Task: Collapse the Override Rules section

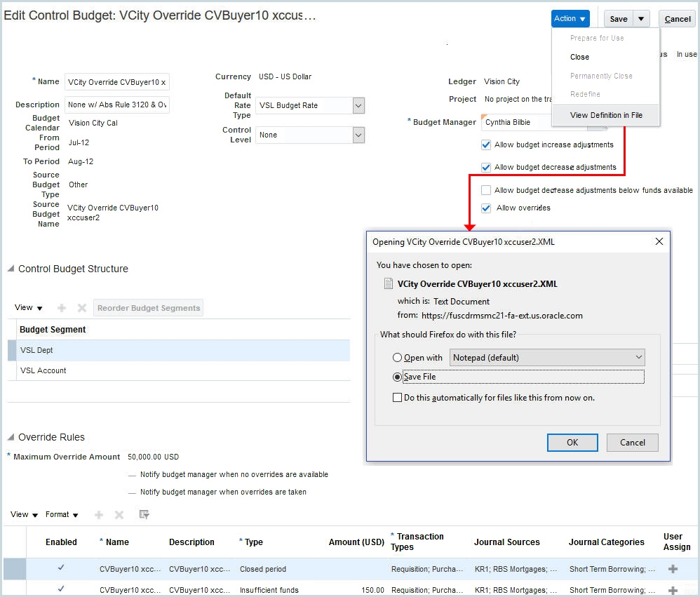Action: point(11,437)
